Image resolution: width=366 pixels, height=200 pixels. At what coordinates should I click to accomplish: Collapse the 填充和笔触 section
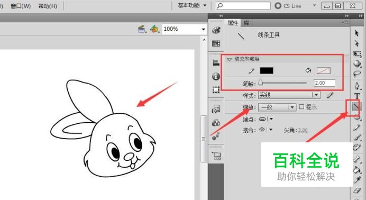tap(230, 59)
